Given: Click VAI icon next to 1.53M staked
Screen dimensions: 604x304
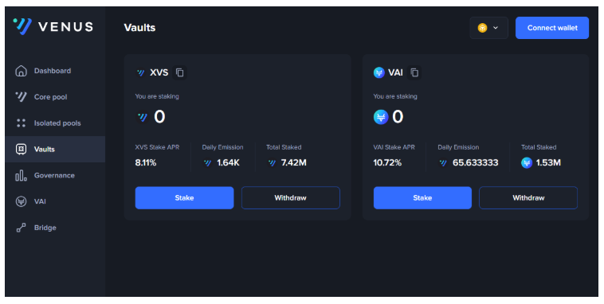Looking at the screenshot, I should coord(527,163).
